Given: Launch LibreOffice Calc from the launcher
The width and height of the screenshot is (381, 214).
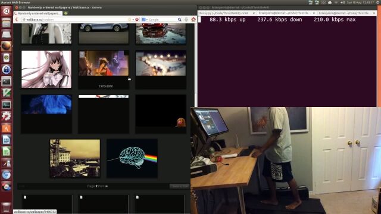Looking at the screenshot, I should (x=7, y=152).
